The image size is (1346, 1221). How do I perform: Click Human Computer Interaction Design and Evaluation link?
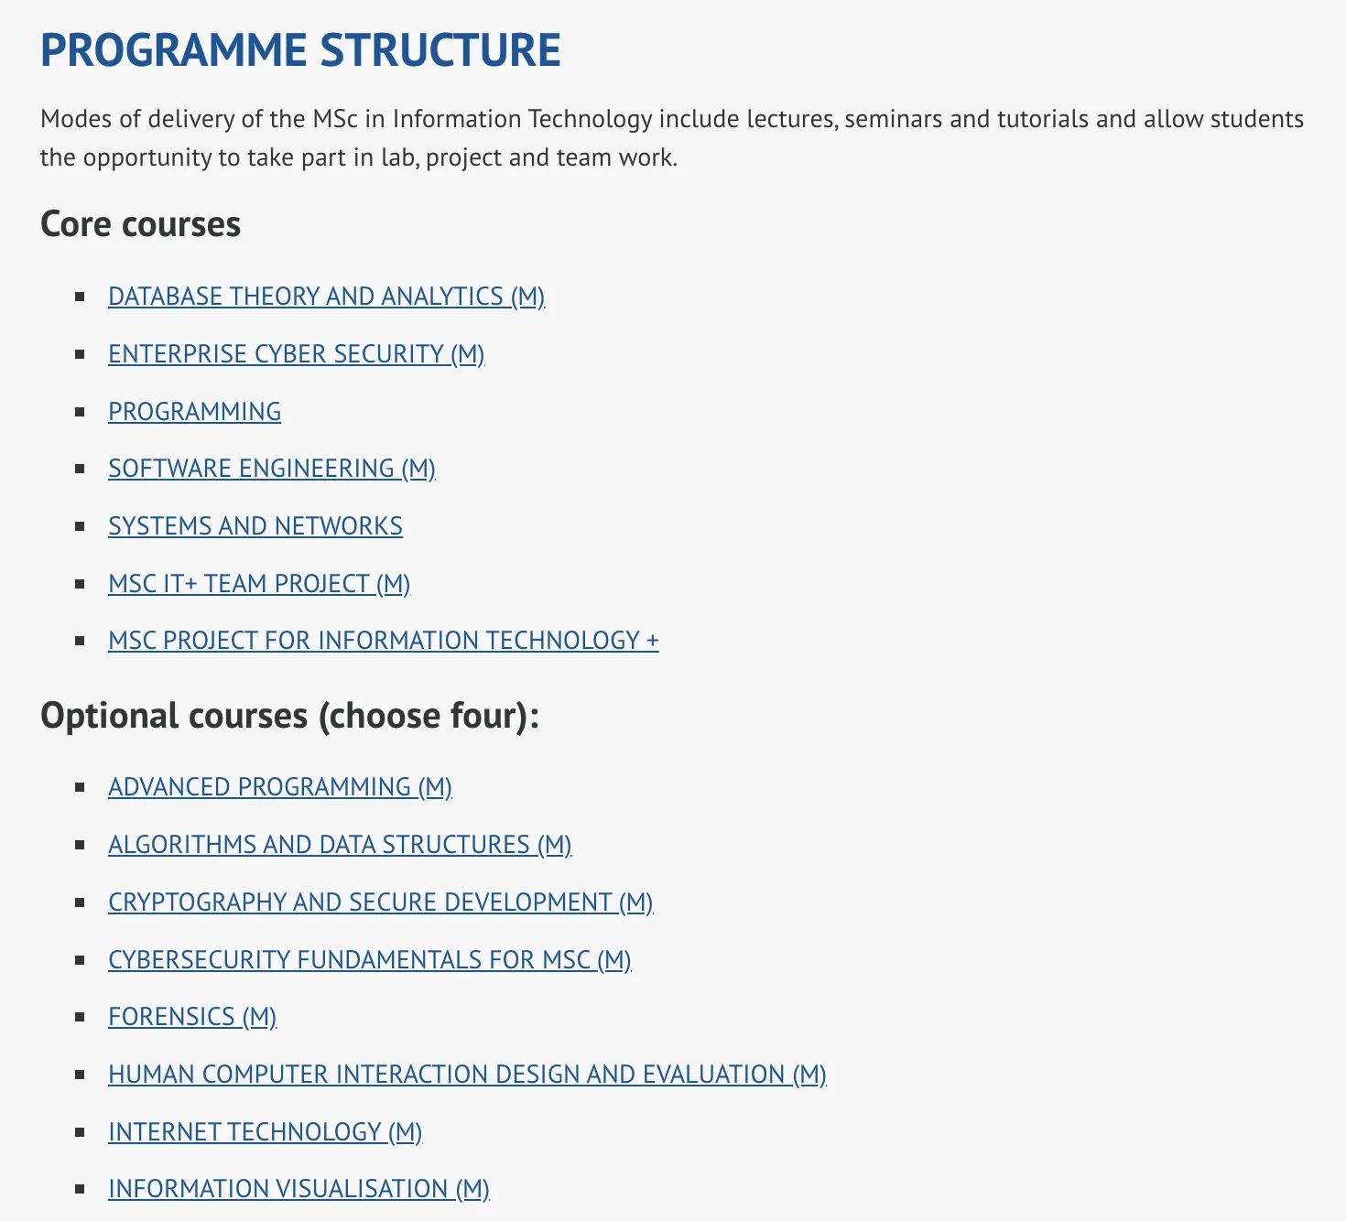coord(467,1075)
